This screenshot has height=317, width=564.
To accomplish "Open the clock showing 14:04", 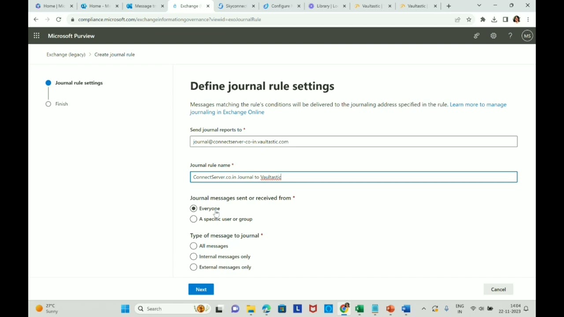I will [x=509, y=309].
